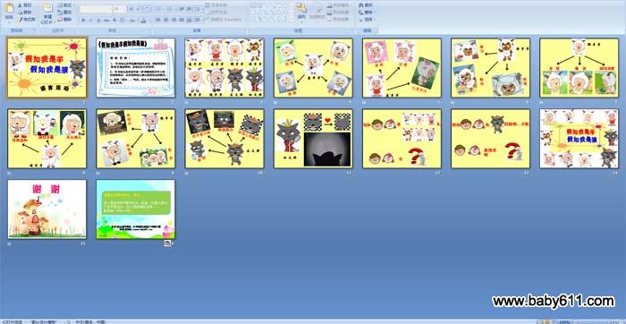The width and height of the screenshot is (626, 324).
Task: Toggle Bold formatting in the font group
Action: [x=83, y=20]
